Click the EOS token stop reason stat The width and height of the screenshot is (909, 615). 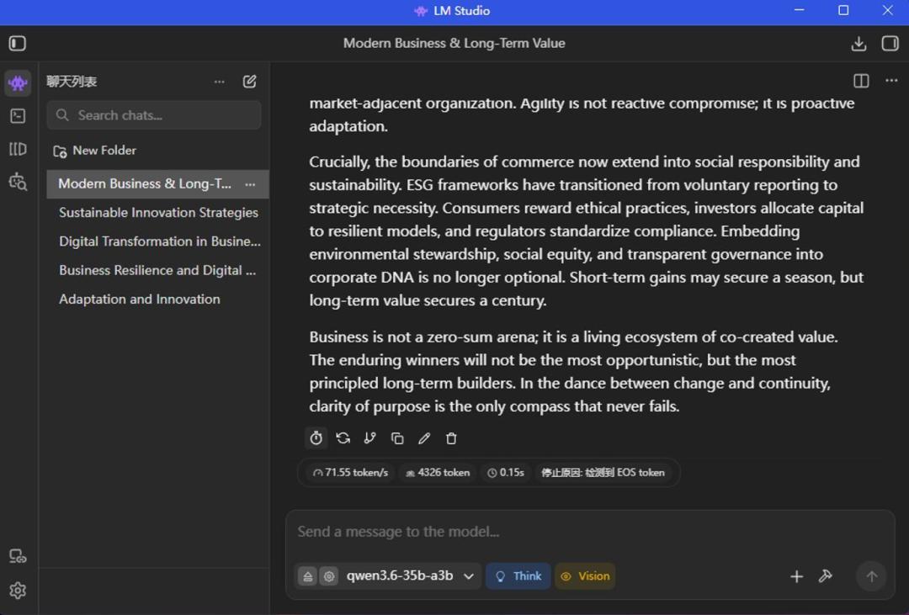click(x=603, y=473)
